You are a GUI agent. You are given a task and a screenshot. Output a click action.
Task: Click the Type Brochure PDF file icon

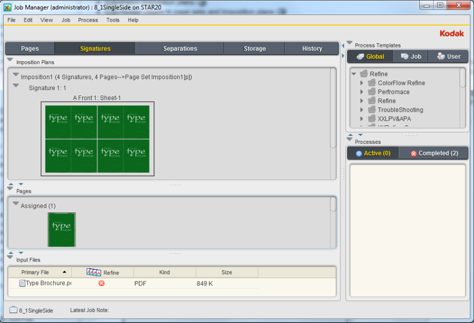22,283
